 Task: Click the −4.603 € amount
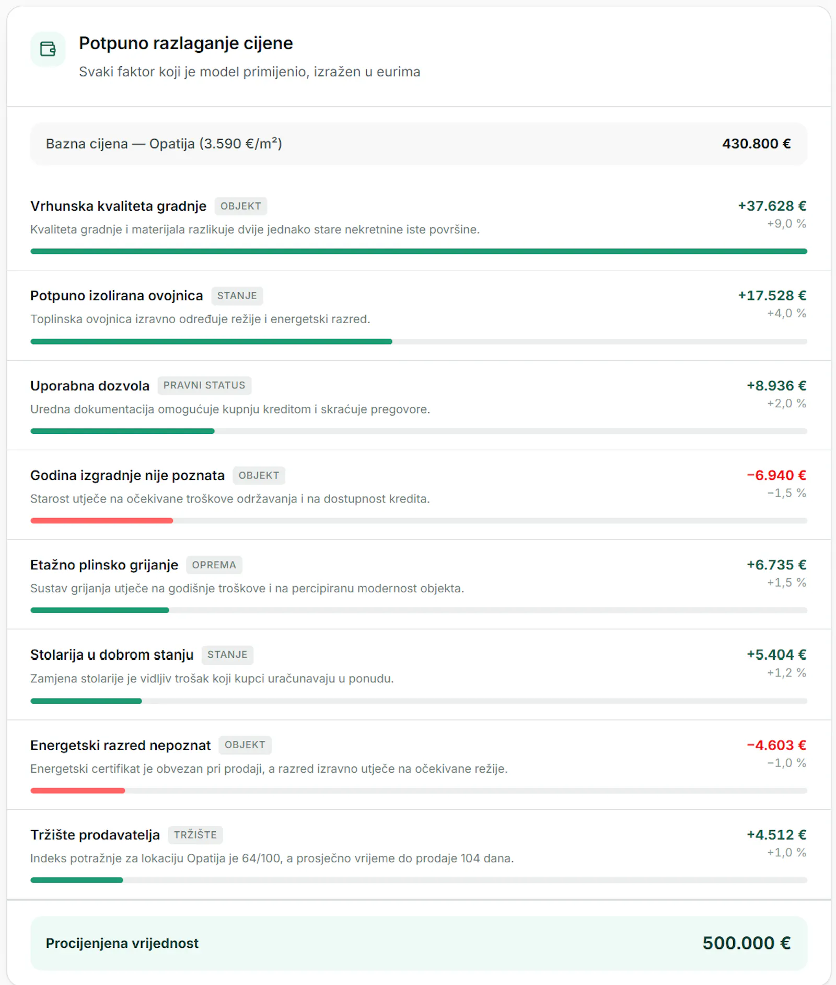[x=776, y=745]
